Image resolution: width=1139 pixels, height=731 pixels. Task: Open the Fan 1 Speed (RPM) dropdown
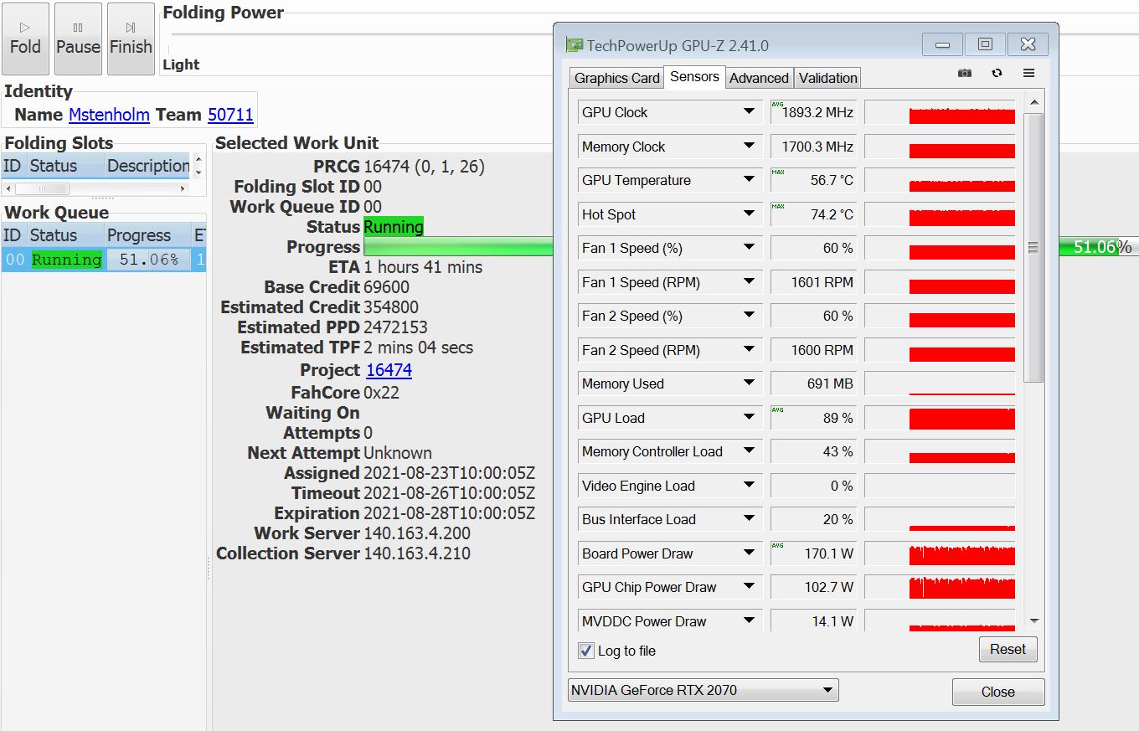[x=749, y=282]
